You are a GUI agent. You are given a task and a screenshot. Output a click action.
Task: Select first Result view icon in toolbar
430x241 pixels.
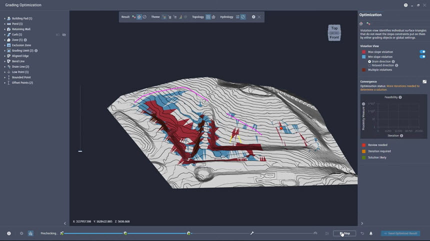tap(134, 17)
